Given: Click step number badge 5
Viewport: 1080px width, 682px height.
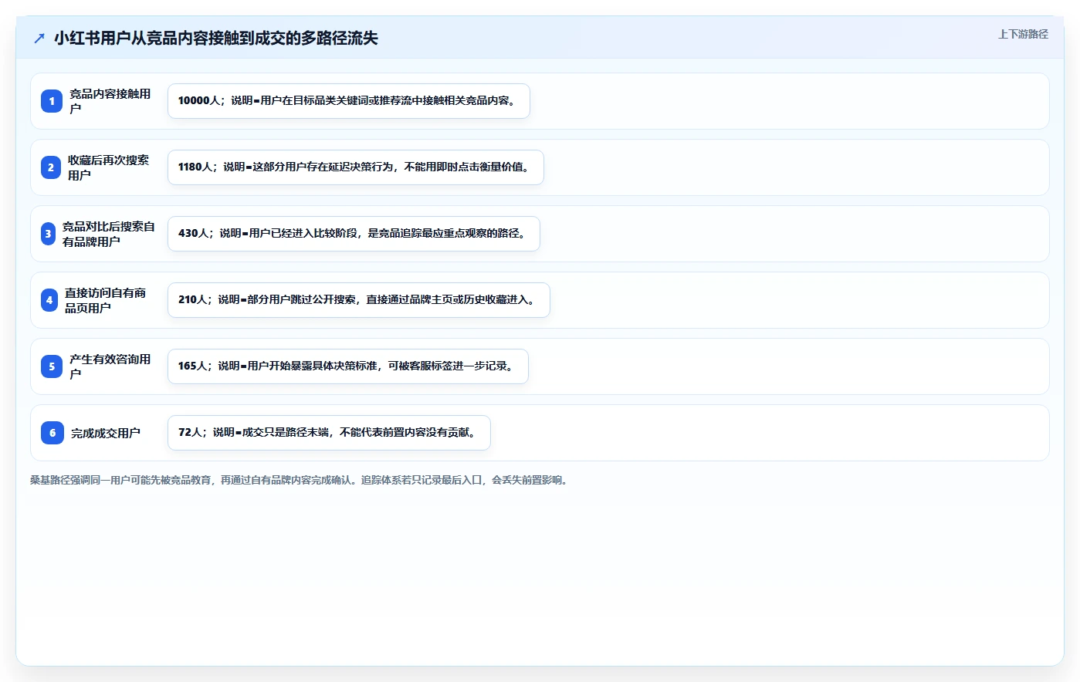Looking at the screenshot, I should tap(52, 366).
